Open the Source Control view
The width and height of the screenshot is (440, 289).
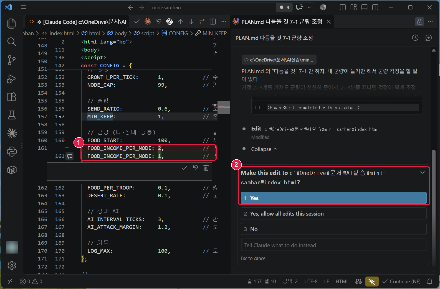pyautogui.click(x=12, y=60)
